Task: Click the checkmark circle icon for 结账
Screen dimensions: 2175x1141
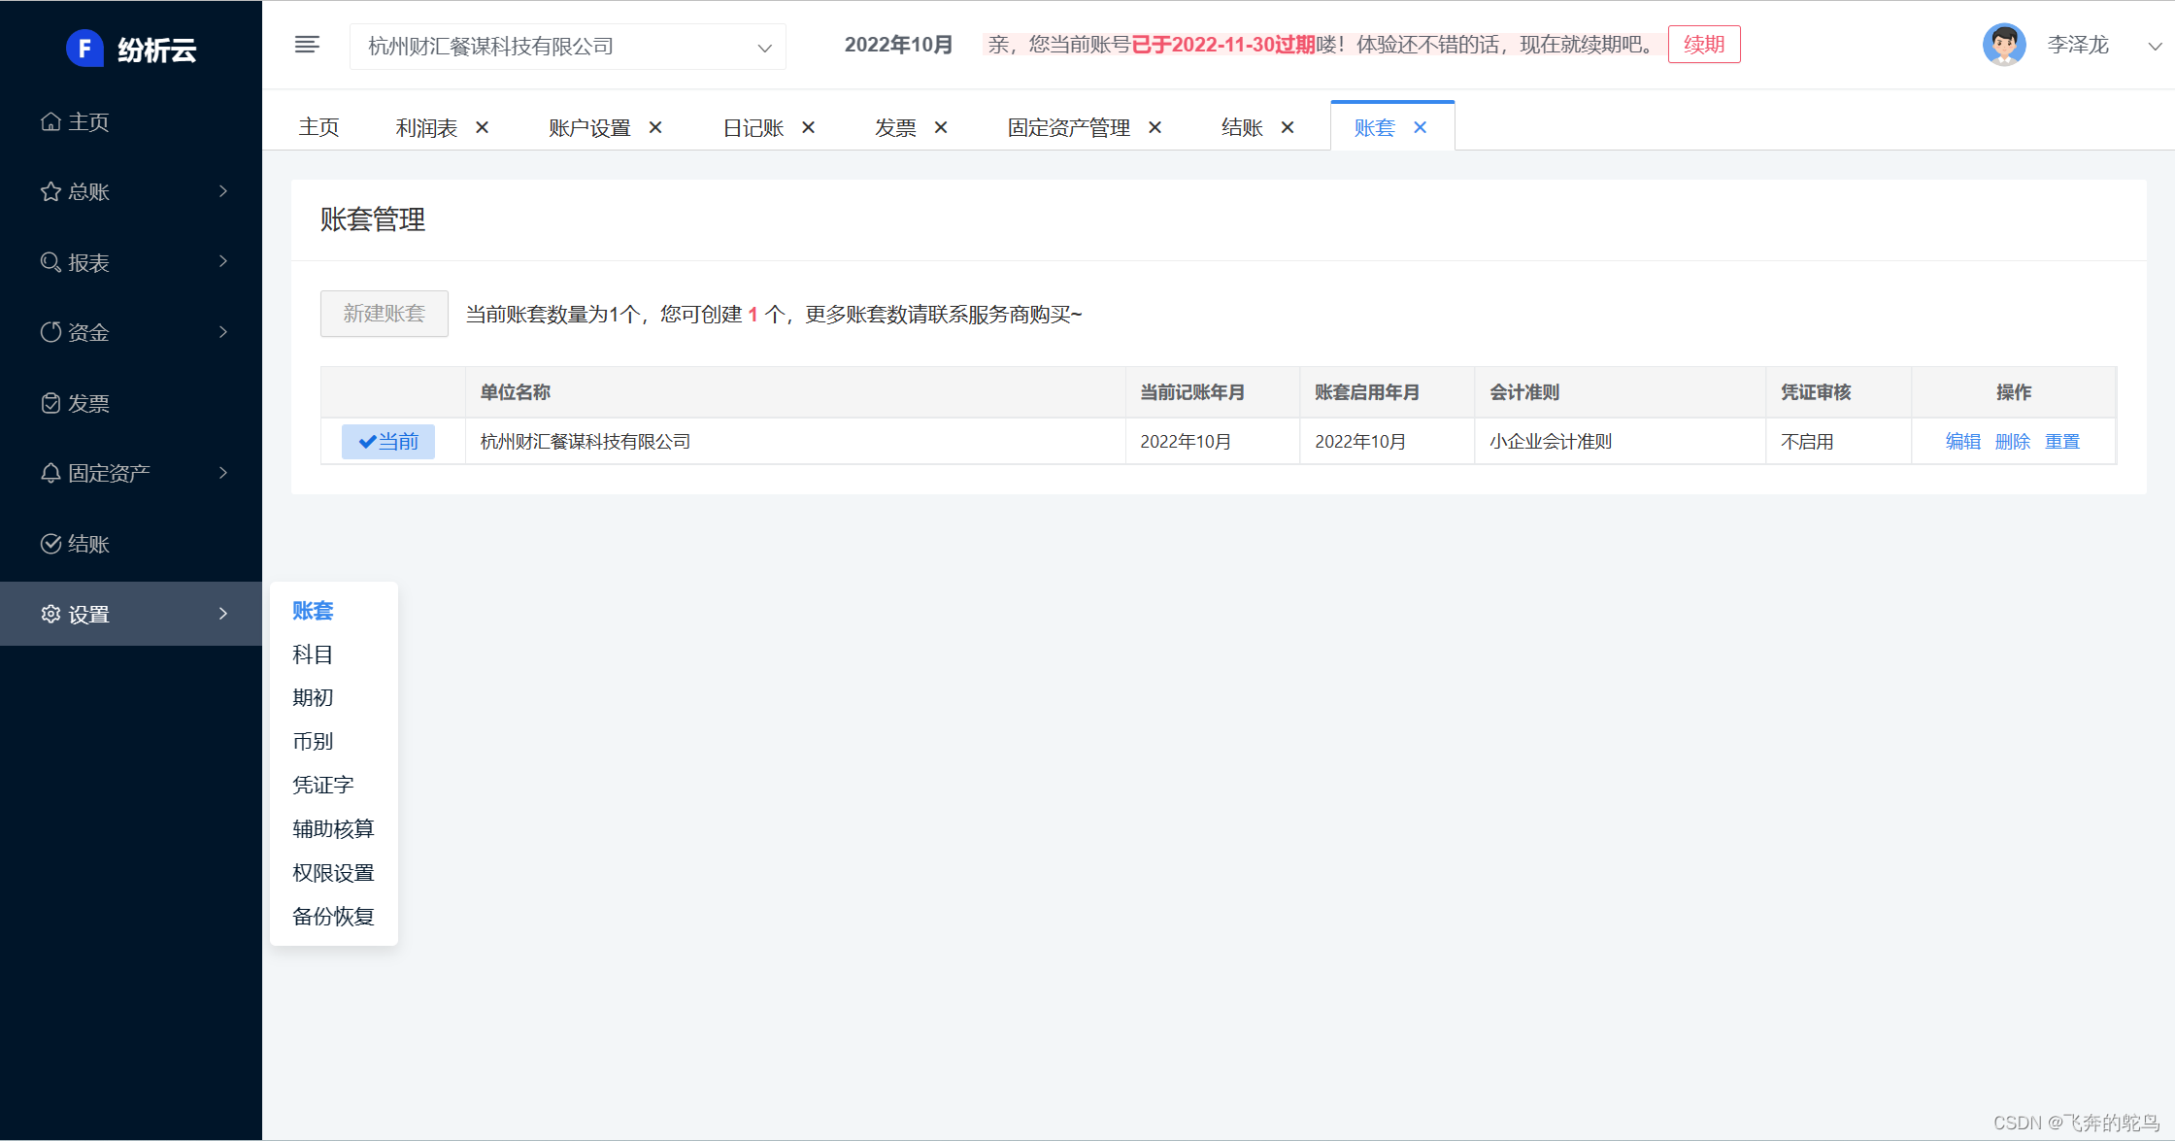Action: 50,544
